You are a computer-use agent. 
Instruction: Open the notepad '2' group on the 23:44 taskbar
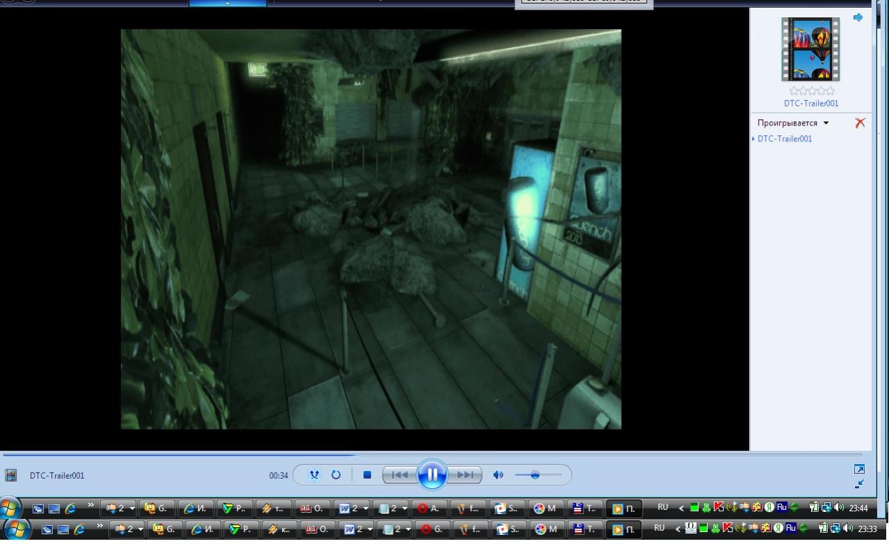coord(391,509)
